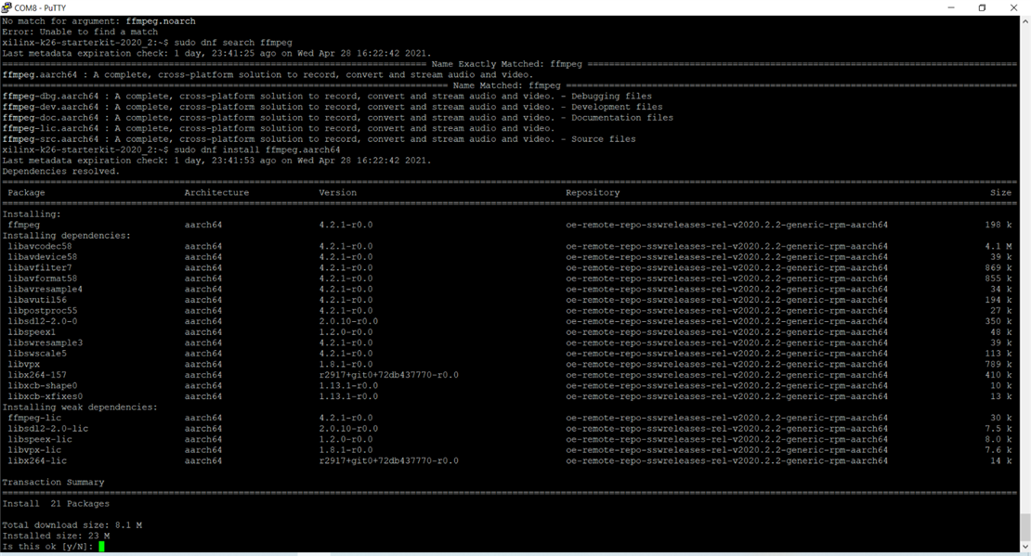Screen dimensions: 1031x556
Task: Open the PuTTY icon system menu
Action: click(7, 7)
